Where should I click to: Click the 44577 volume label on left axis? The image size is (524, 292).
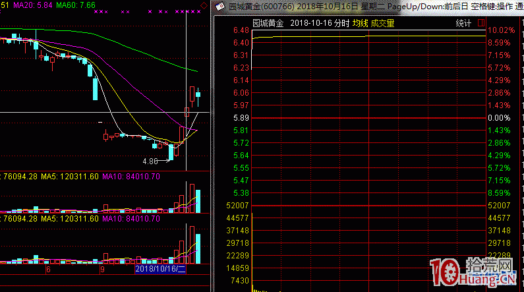pos(237,218)
